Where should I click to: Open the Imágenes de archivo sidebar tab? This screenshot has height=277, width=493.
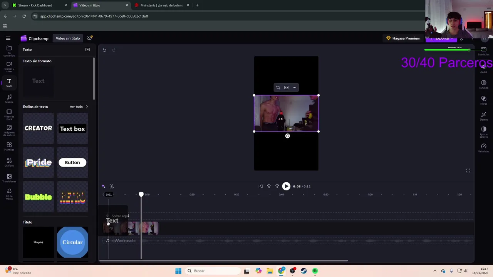(9, 130)
